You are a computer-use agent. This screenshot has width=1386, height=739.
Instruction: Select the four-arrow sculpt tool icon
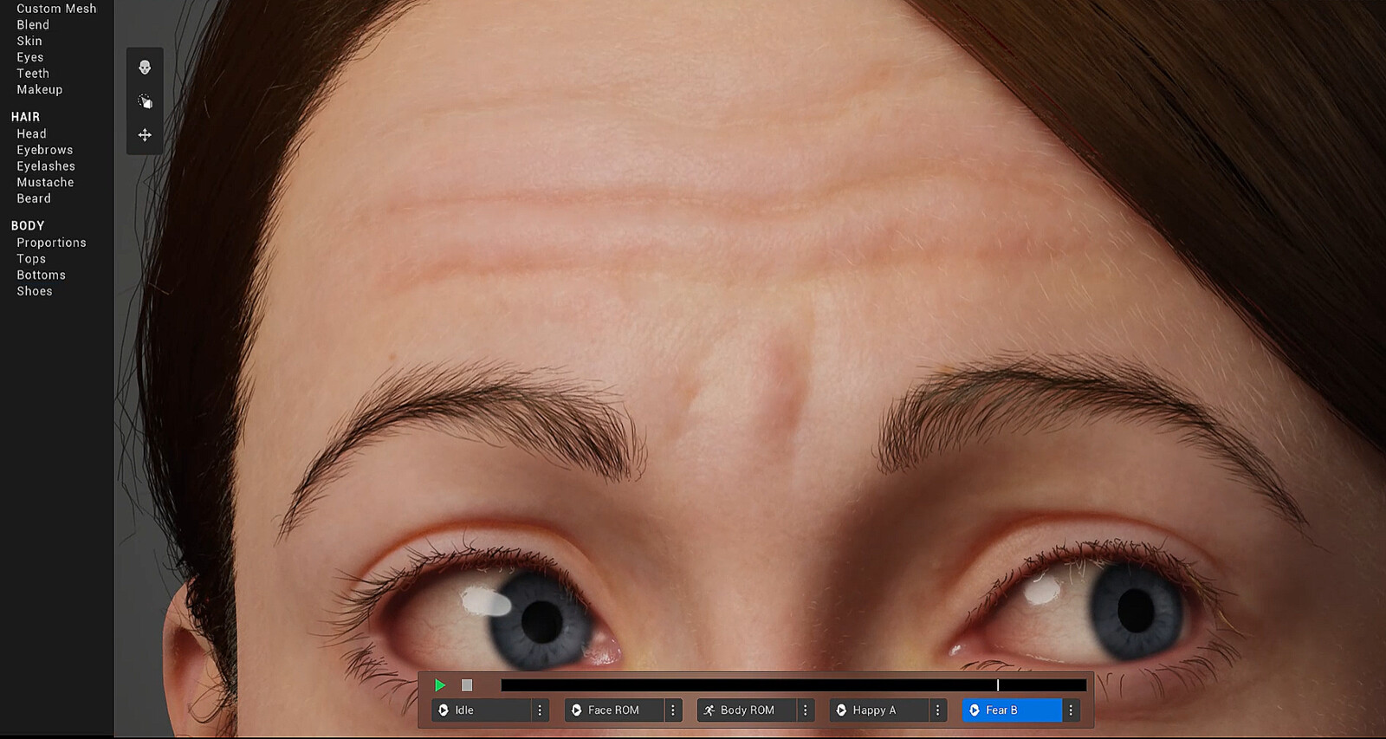145,135
